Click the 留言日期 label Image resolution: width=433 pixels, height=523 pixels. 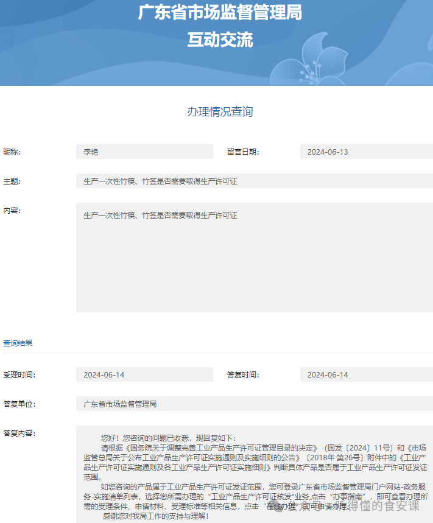point(243,152)
